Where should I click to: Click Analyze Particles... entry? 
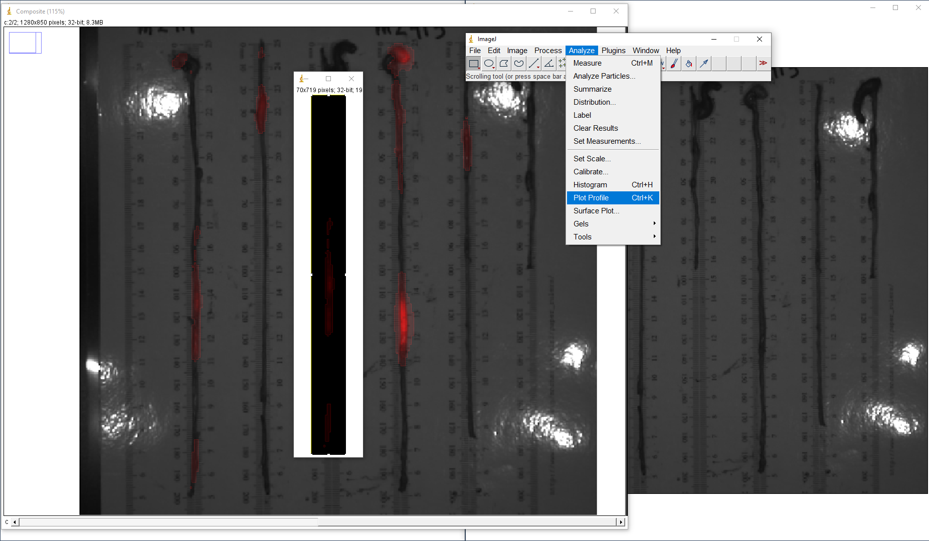(604, 76)
